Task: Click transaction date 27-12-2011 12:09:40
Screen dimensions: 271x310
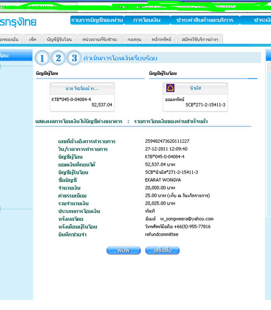Action: (166, 149)
